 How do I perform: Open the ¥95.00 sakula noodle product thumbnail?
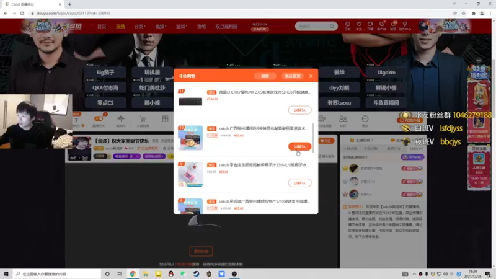pos(190,138)
